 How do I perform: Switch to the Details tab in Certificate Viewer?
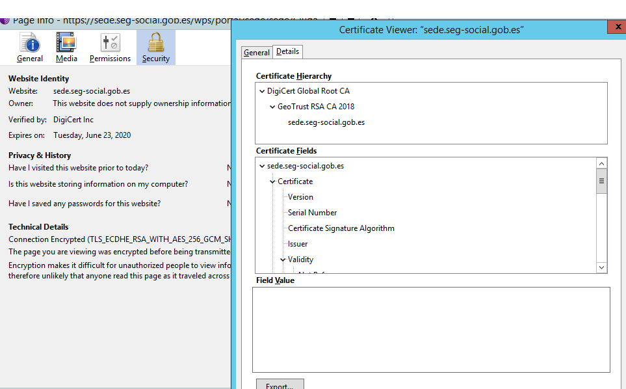[287, 51]
